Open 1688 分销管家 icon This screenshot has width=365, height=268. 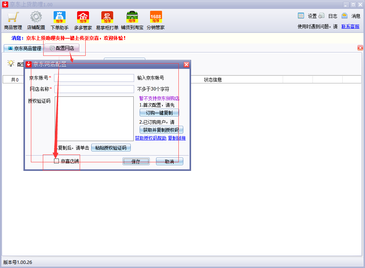tap(156, 17)
